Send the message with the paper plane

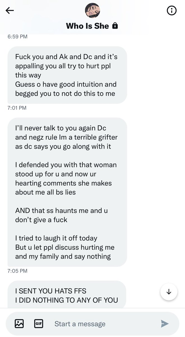click(x=165, y=324)
